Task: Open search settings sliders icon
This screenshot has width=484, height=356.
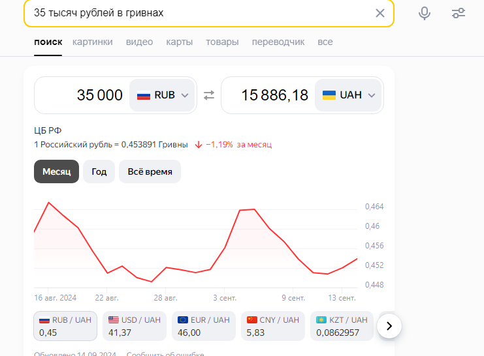Action: (x=459, y=13)
